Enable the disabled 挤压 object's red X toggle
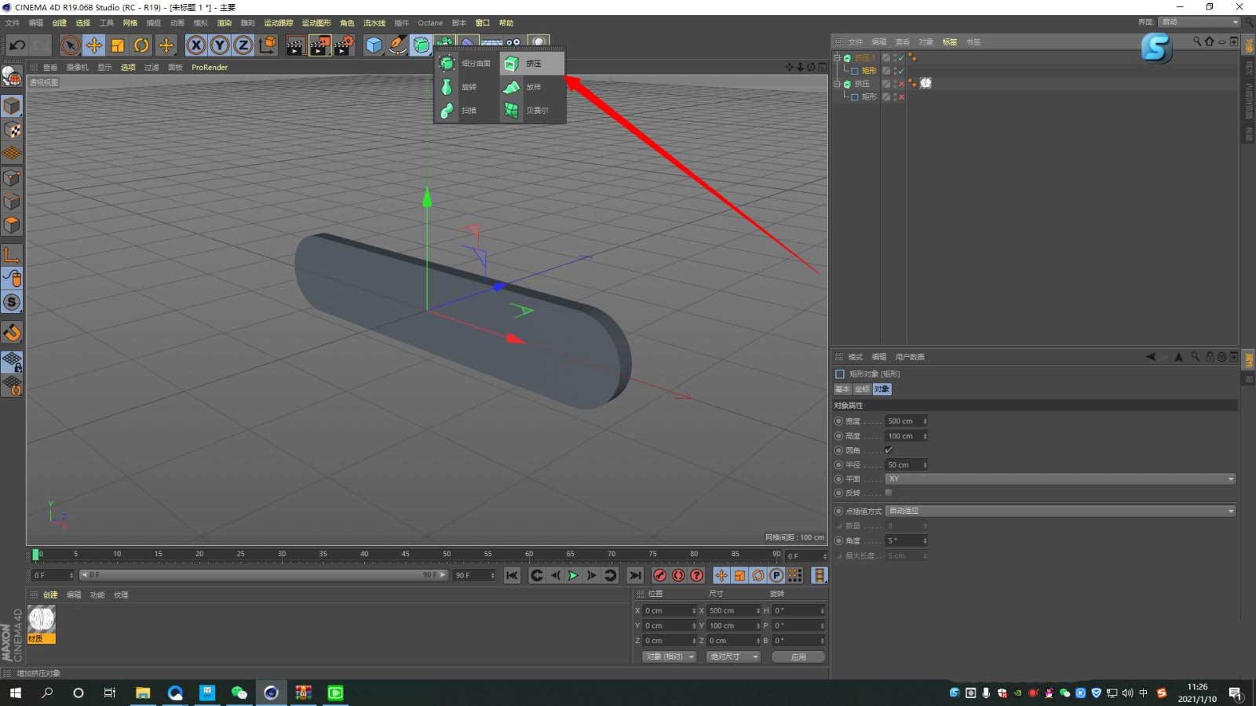This screenshot has height=706, width=1256. coord(901,83)
